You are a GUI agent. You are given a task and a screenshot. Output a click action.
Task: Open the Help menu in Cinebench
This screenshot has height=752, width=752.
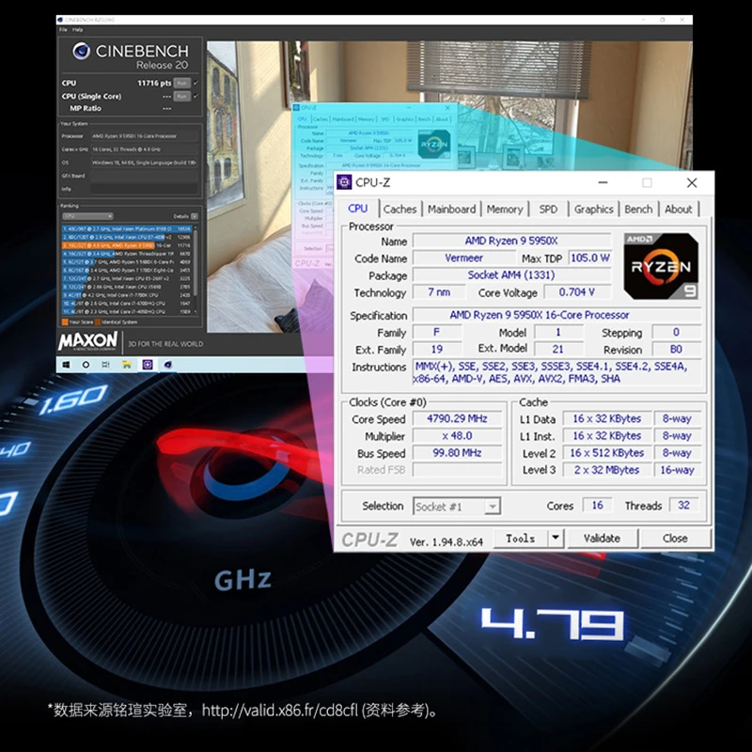coord(78,30)
